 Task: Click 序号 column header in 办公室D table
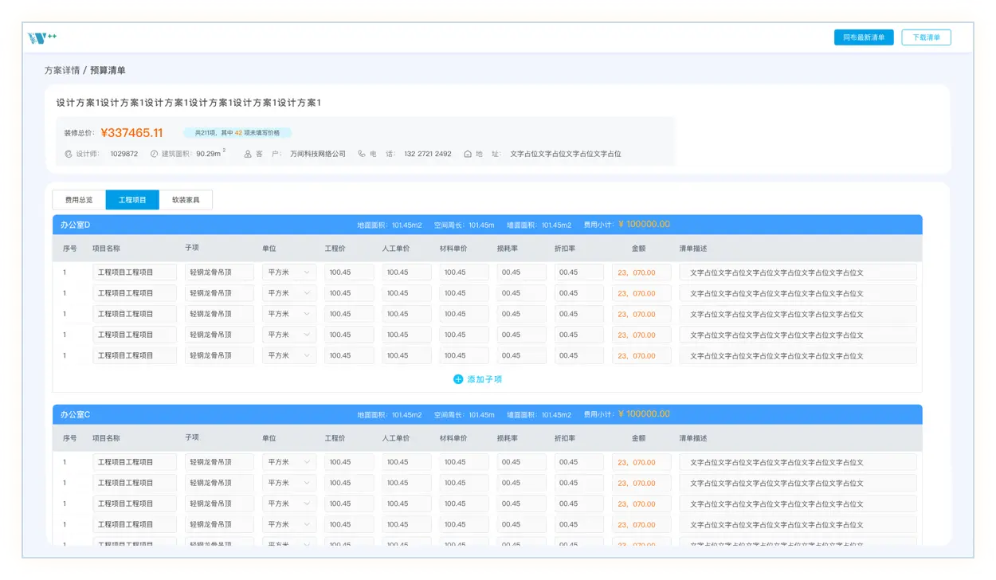(x=70, y=249)
